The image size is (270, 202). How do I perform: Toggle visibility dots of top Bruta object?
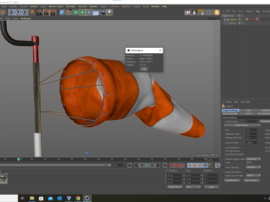(242, 16)
